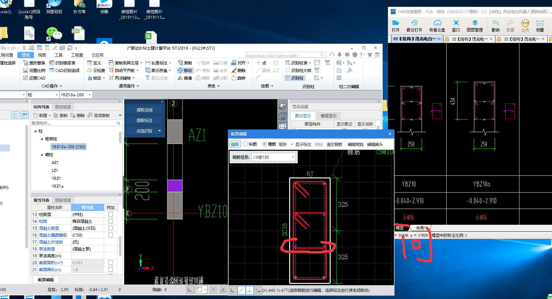Click 自动平齐板 tool
552x299 pixels.
(x=122, y=70)
